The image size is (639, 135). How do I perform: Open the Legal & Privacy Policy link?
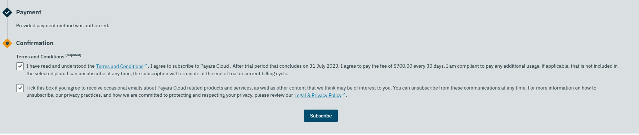click(x=318, y=95)
